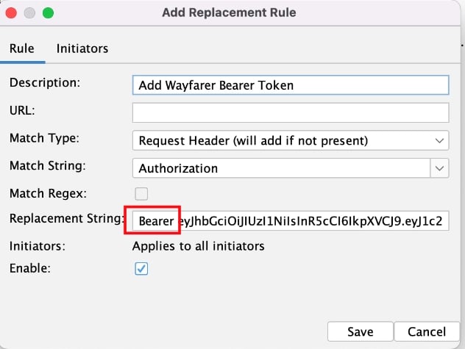The width and height of the screenshot is (465, 349).
Task: Expand Match Type chevron arrow
Action: [439, 140]
